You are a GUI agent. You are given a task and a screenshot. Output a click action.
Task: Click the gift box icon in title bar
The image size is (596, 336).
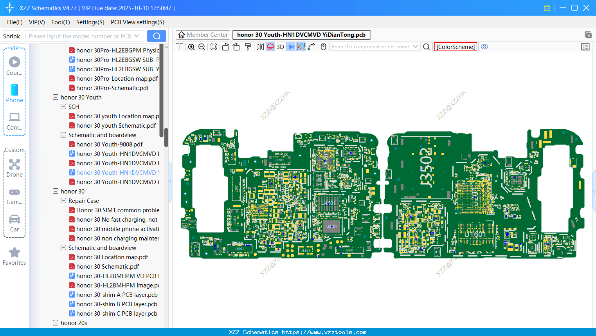[x=547, y=8]
